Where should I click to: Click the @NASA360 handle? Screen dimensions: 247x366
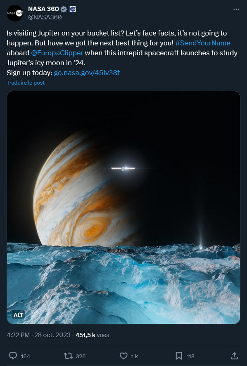coord(45,17)
